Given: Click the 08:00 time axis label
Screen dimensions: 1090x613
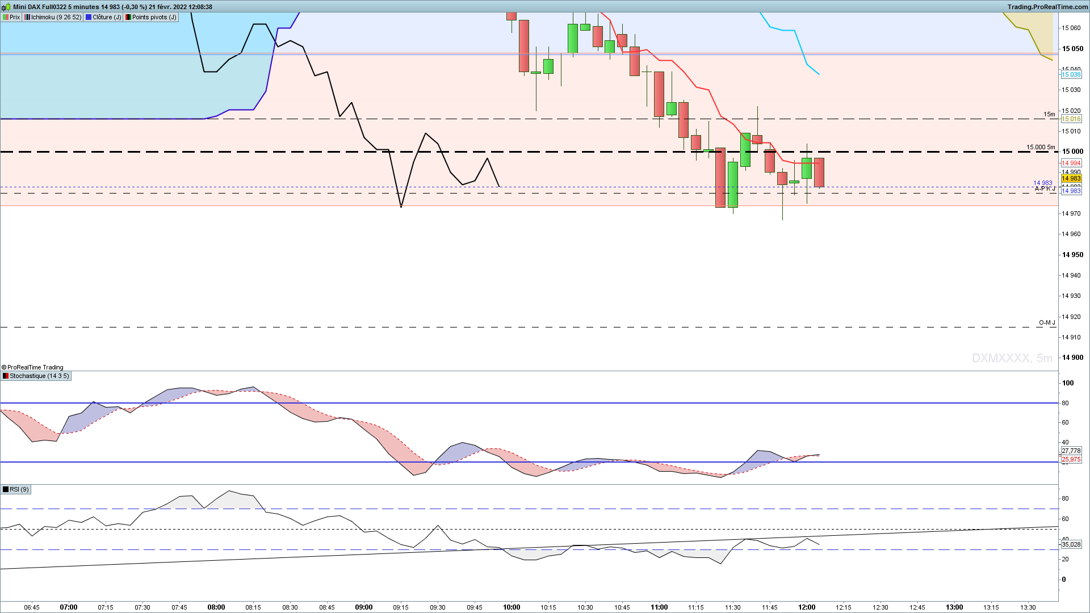Looking at the screenshot, I should click(216, 607).
